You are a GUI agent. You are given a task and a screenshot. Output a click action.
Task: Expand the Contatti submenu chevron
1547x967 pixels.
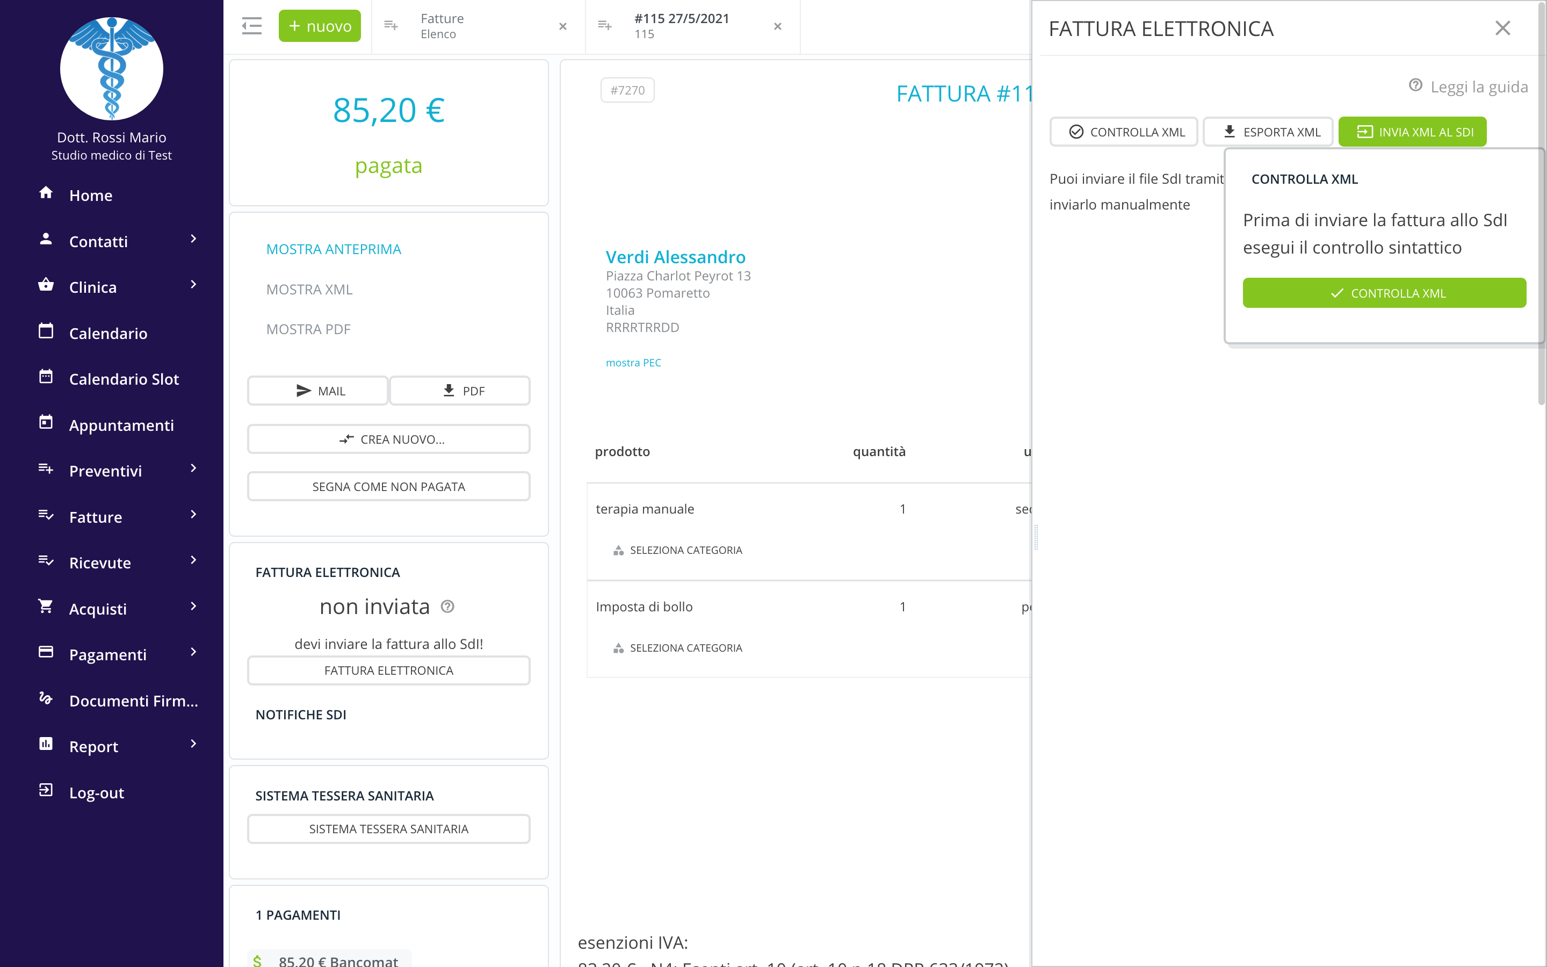click(x=193, y=239)
